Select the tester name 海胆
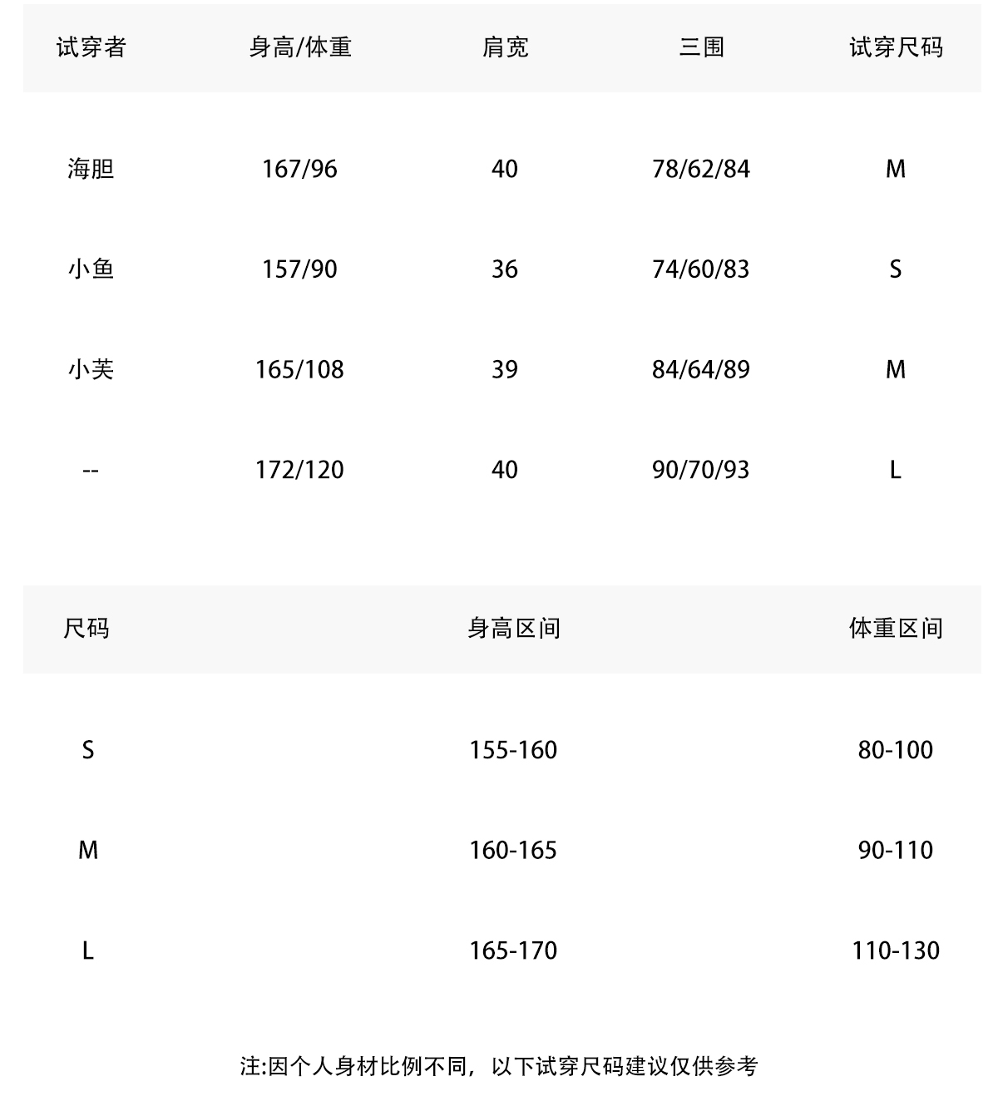Screen dimensions: 998x1096 point(91,169)
